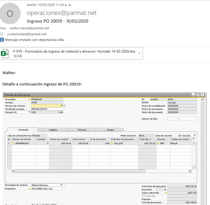
Task: Click recipient walter-iraola@parmat.net
Action: (29, 28)
